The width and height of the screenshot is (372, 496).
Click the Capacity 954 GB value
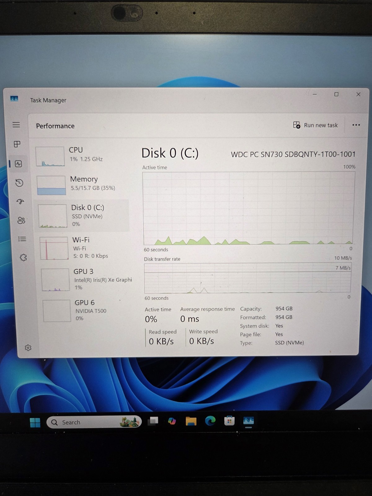click(284, 308)
